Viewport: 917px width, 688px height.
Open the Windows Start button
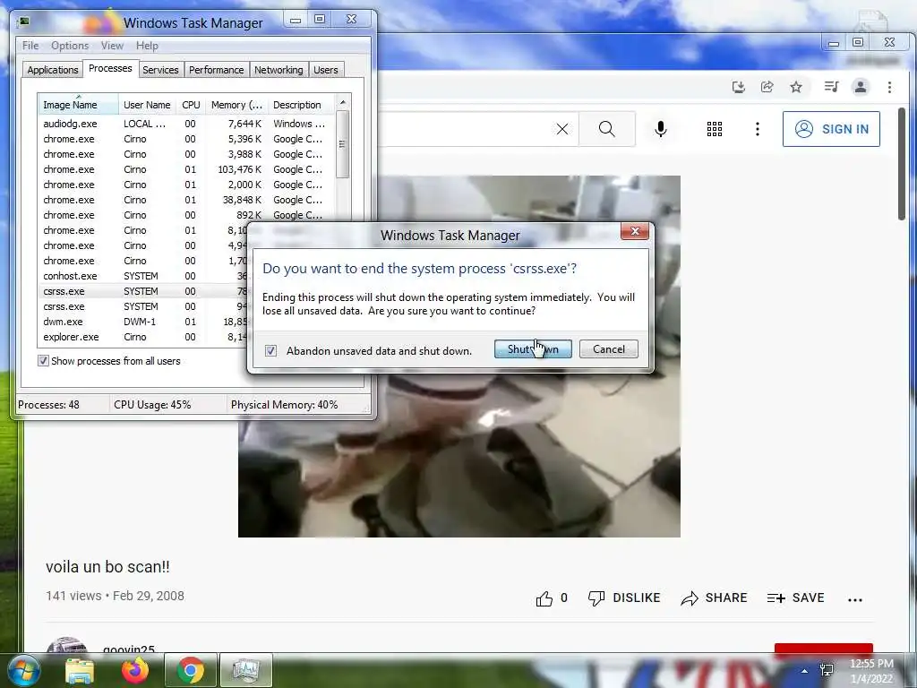pos(23,670)
